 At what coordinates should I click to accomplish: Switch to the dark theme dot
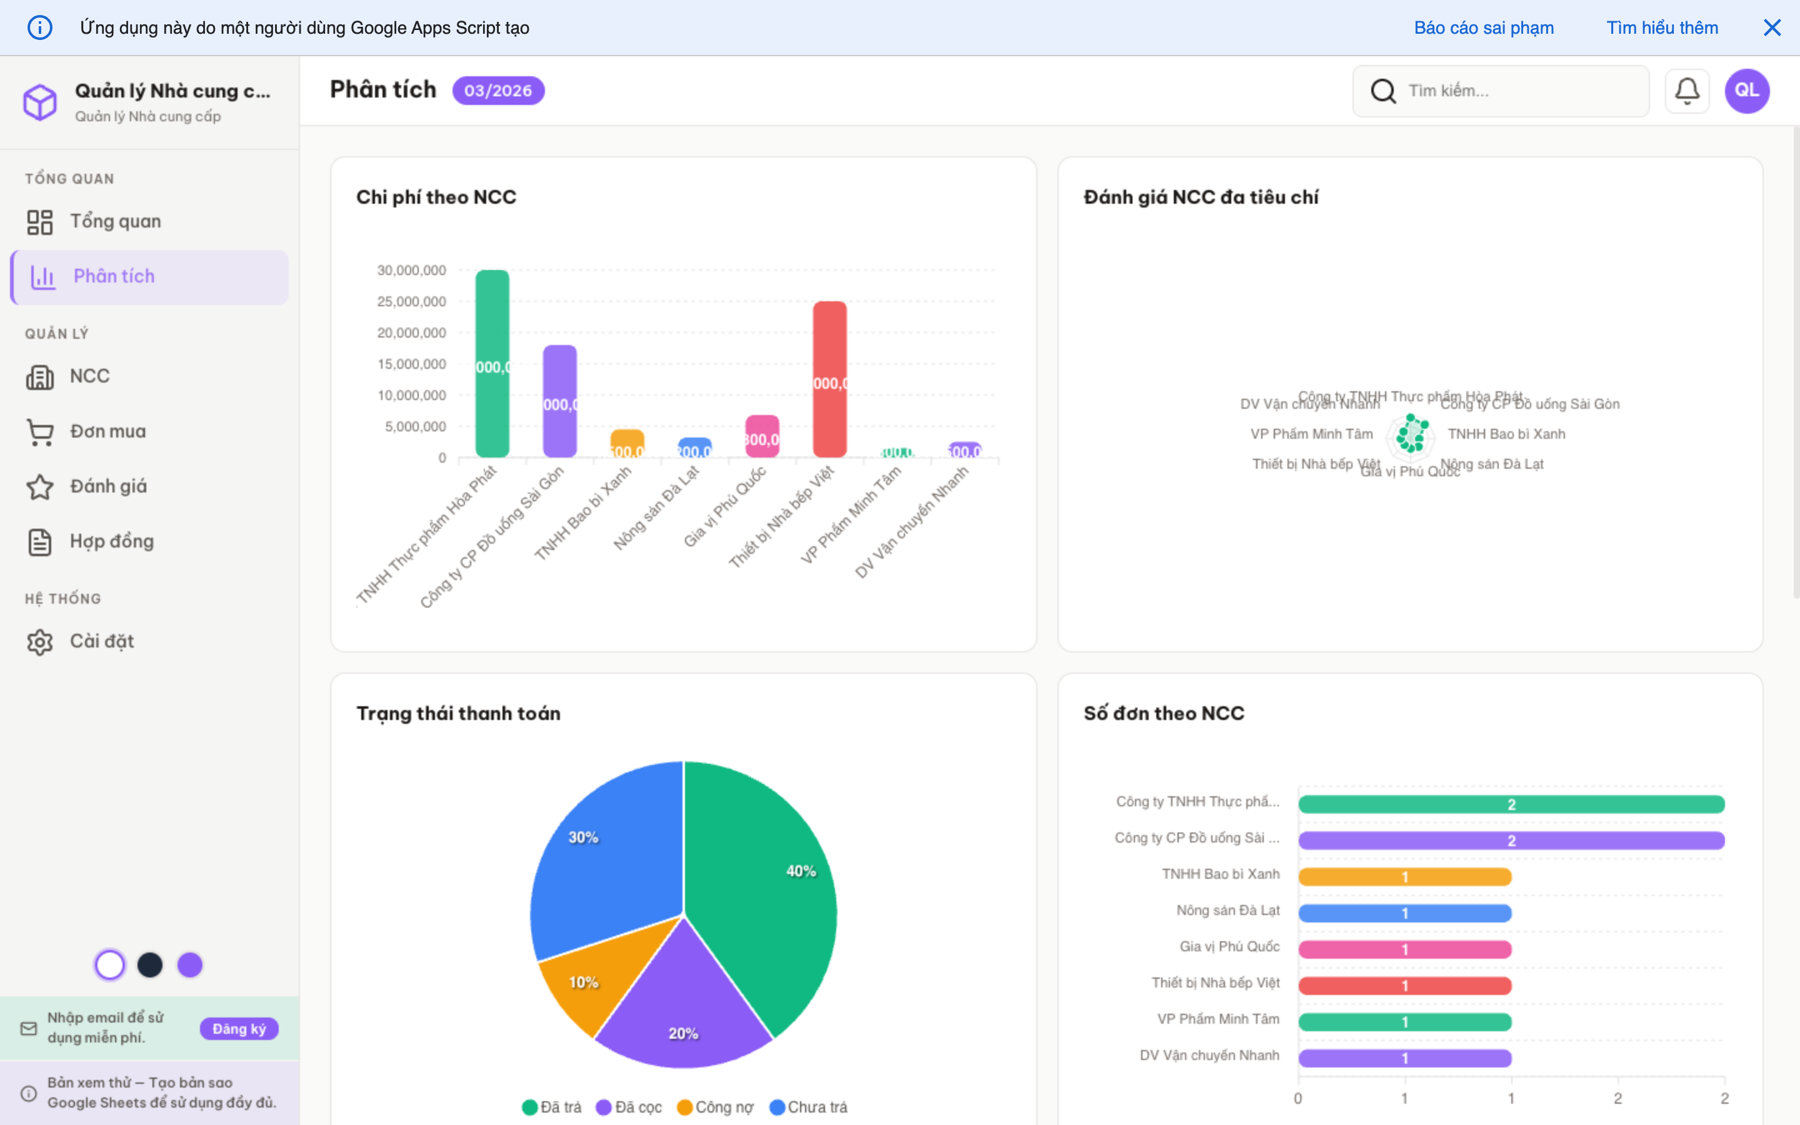click(150, 964)
